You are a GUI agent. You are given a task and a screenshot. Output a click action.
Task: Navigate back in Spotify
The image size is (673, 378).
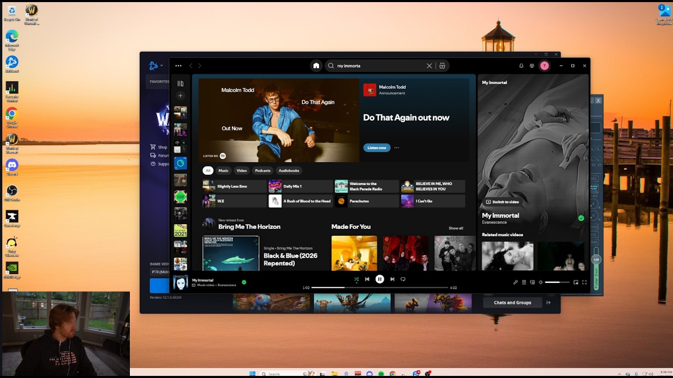(x=191, y=66)
